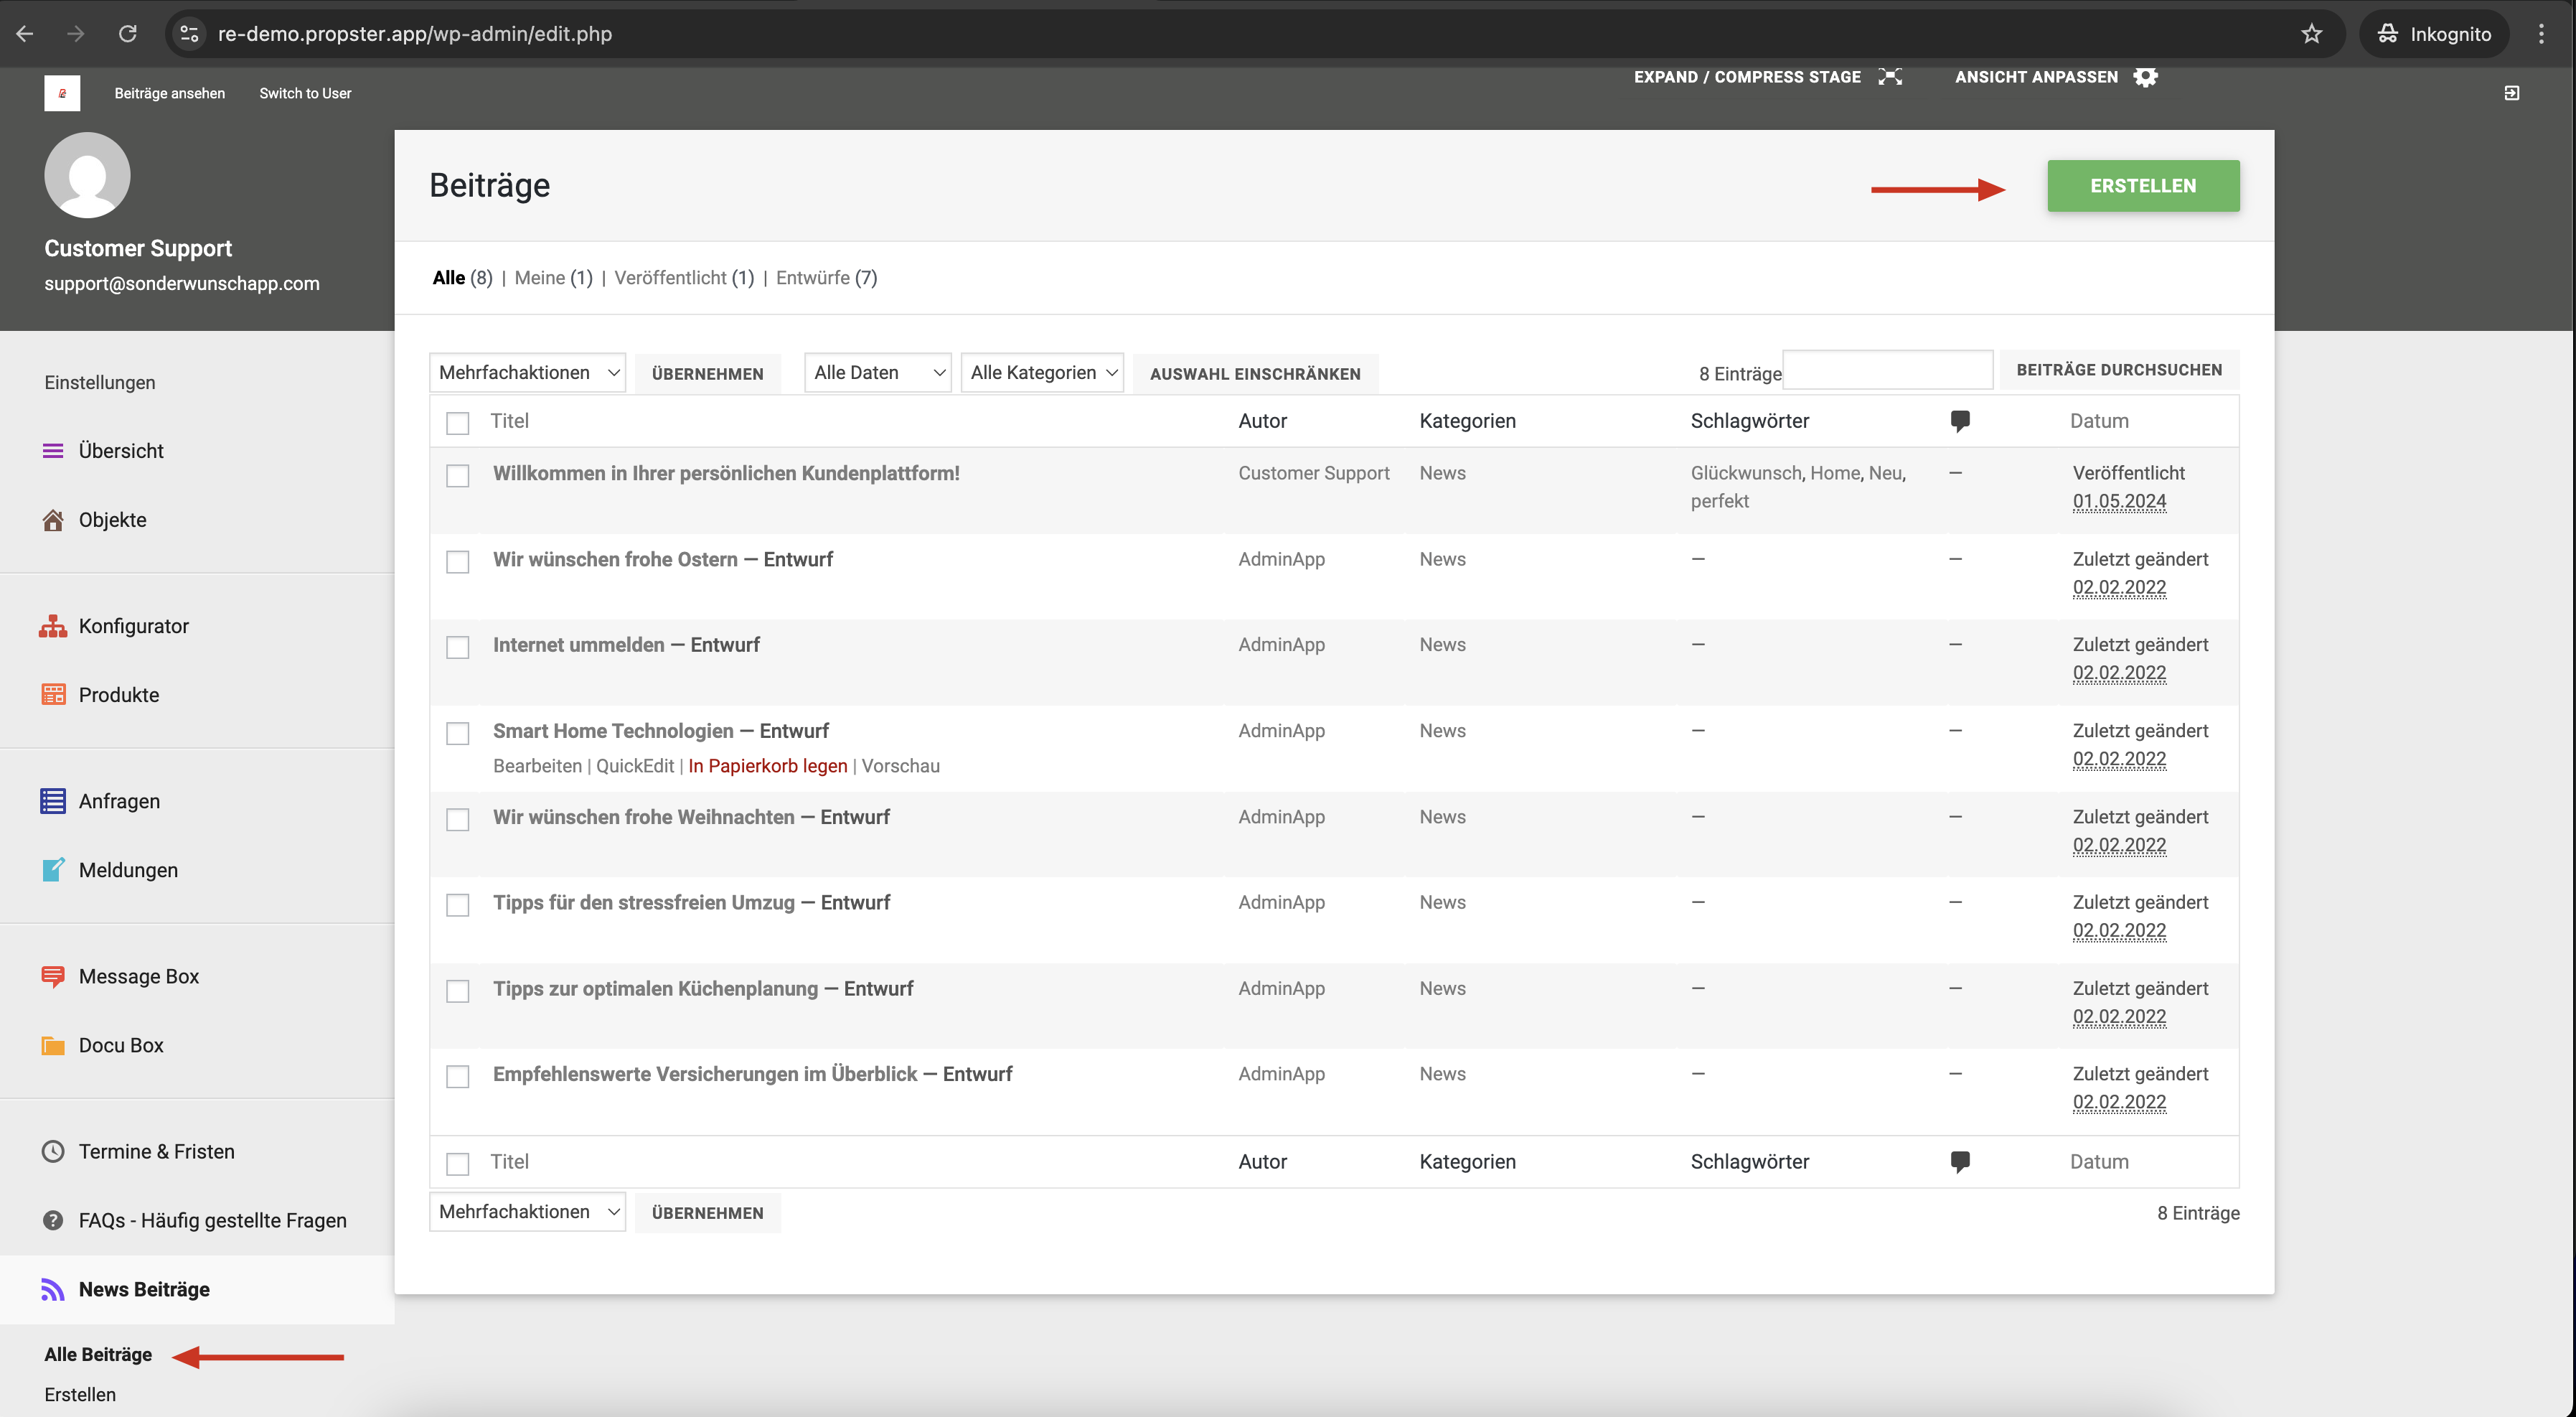2576x1417 pixels.
Task: Open the top Mehrfachaktionen dropdown
Action: (x=527, y=373)
